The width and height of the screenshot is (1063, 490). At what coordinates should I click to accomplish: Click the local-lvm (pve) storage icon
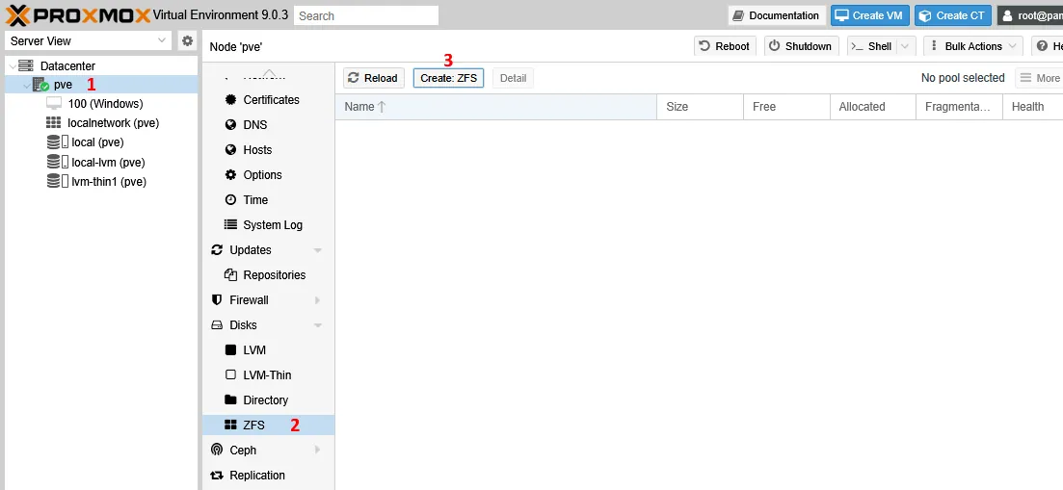coord(58,162)
